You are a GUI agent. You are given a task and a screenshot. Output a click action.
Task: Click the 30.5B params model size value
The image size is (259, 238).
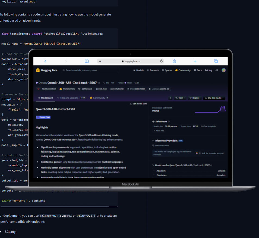[x=171, y=126]
